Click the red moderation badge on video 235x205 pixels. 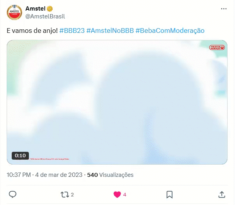[x=217, y=48]
